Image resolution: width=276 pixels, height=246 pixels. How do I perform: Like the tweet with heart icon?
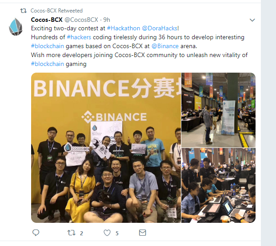(x=107, y=233)
